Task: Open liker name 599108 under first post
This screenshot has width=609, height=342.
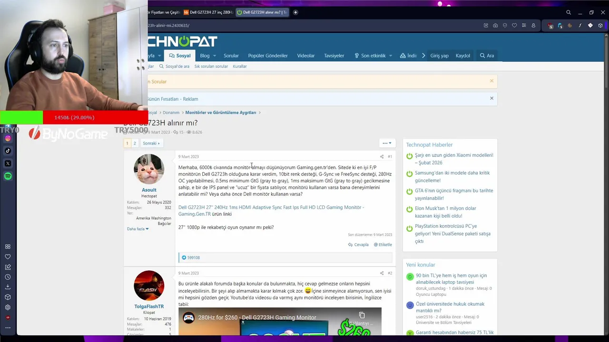Action: (x=194, y=257)
